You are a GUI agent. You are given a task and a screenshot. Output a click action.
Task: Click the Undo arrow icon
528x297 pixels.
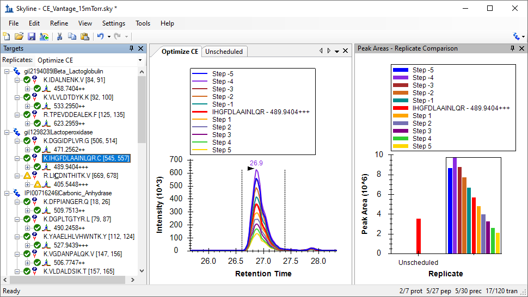101,36
